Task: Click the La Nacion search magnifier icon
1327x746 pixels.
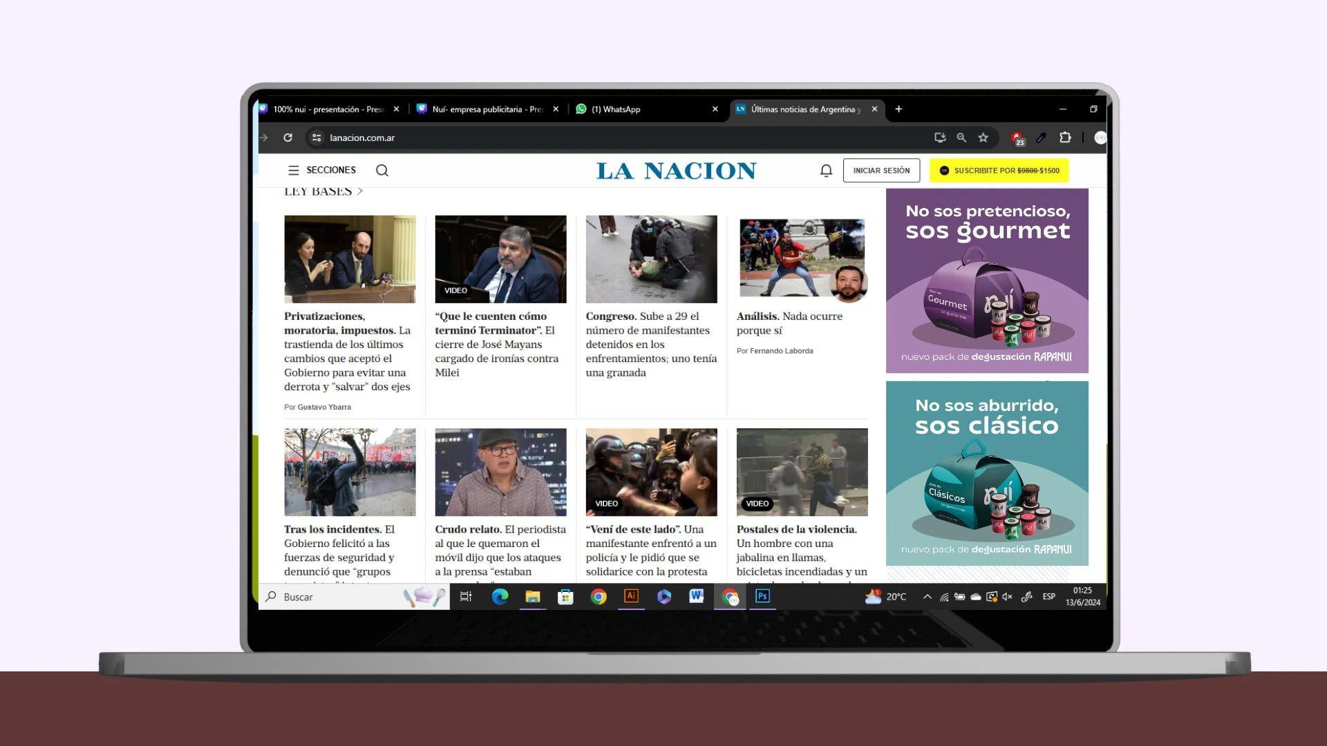Action: click(x=382, y=171)
